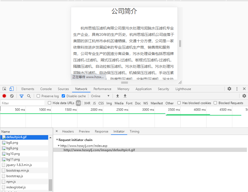Uncheck the Disable cache checkbox
248x192 pixels.
click(x=63, y=96)
